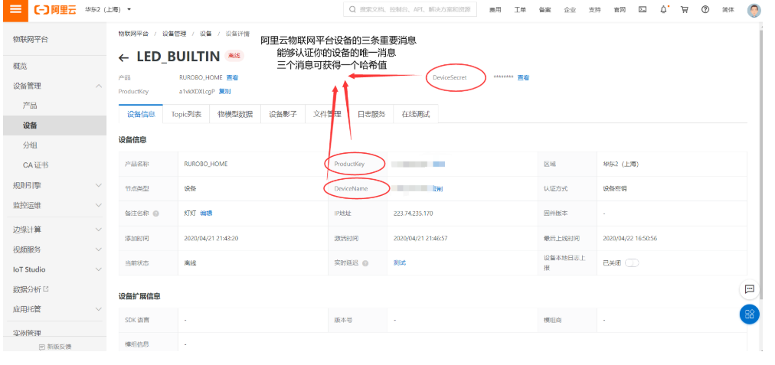The height and width of the screenshot is (365, 775).
Task: Click the 新版反馈 feedback button
Action: pos(55,347)
